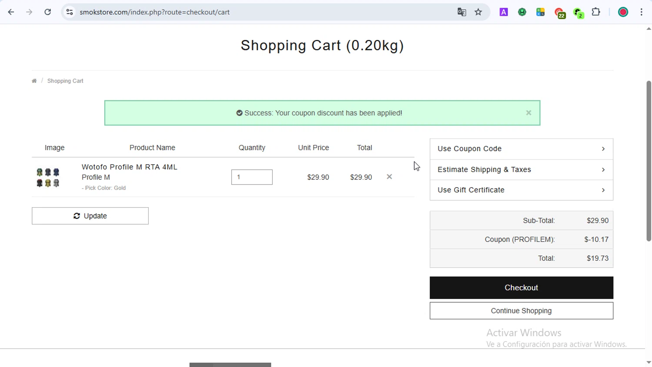
Task: Dismiss the coupon success alert
Action: 529,113
